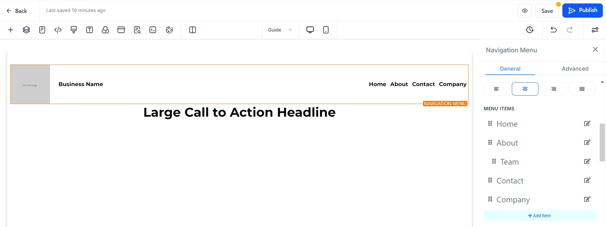This screenshot has height=227, width=606.
Task: Open the Guide dropdown
Action: pos(280,30)
